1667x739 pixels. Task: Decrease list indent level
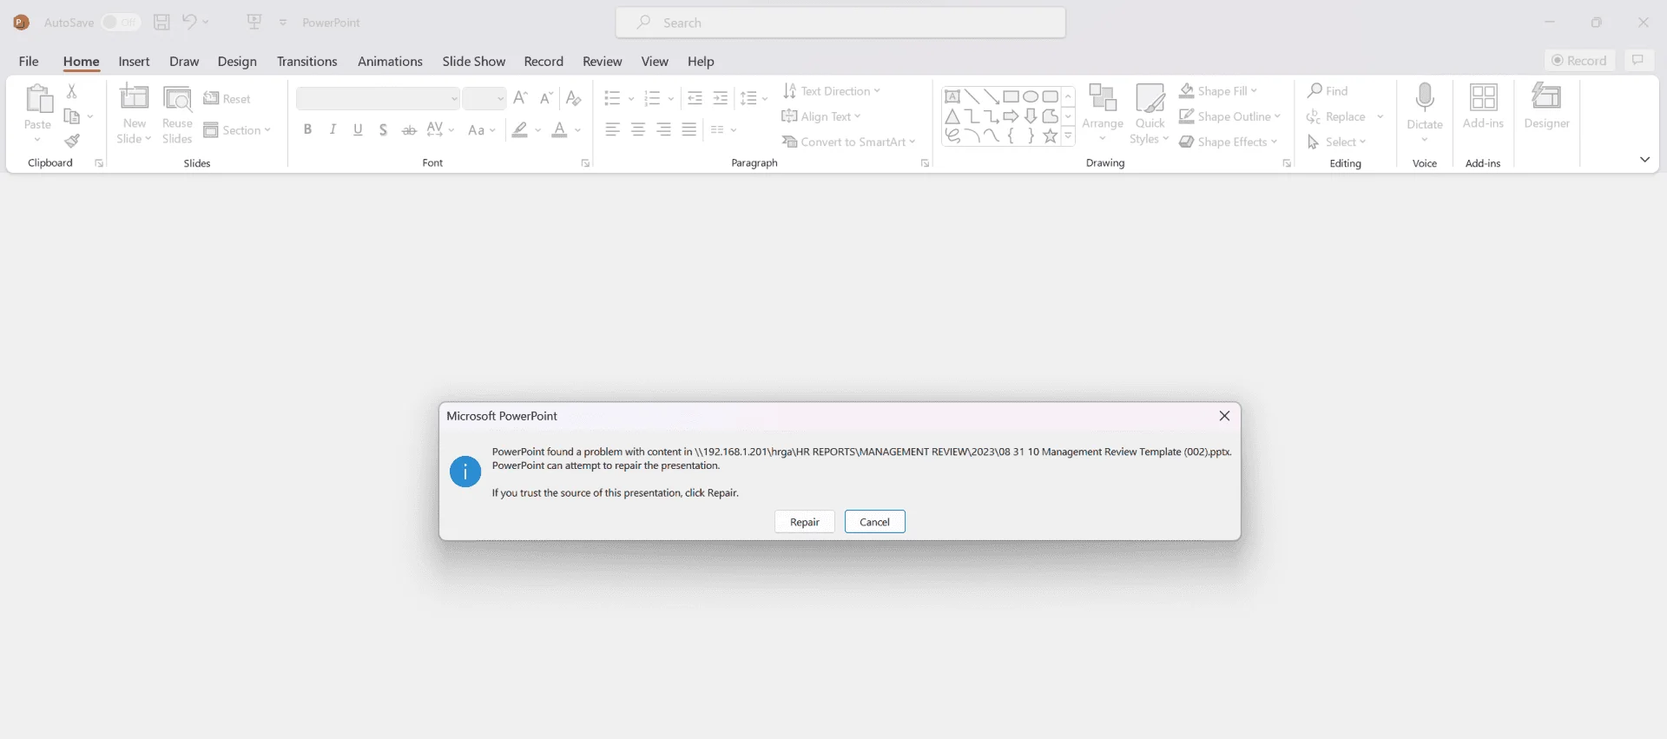[695, 98]
